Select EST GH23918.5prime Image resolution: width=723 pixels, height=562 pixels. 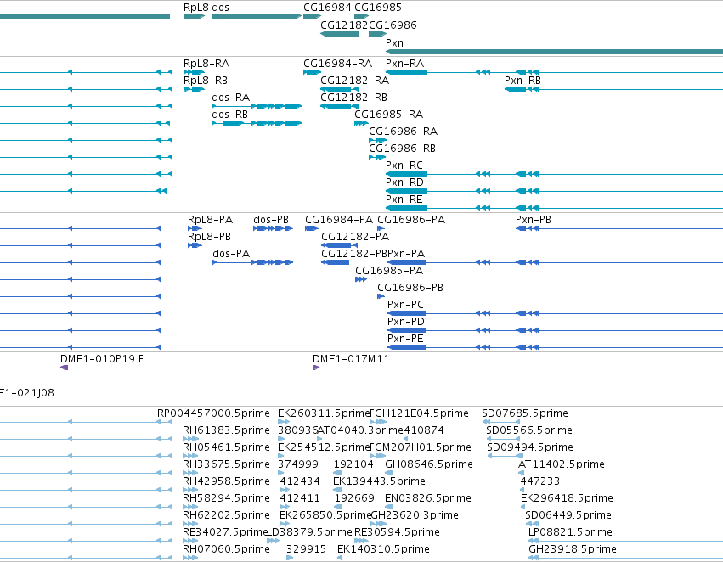[x=573, y=549]
